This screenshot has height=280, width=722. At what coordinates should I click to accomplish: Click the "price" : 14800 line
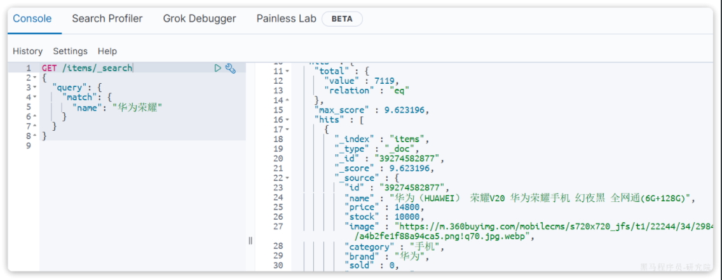pos(385,208)
